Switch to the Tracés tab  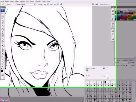click(x=131, y=60)
